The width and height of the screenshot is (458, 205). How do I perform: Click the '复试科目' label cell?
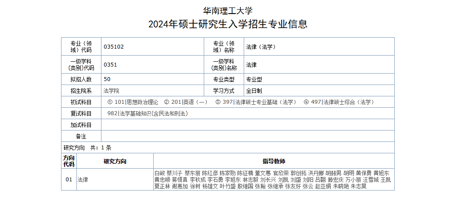tap(81, 113)
